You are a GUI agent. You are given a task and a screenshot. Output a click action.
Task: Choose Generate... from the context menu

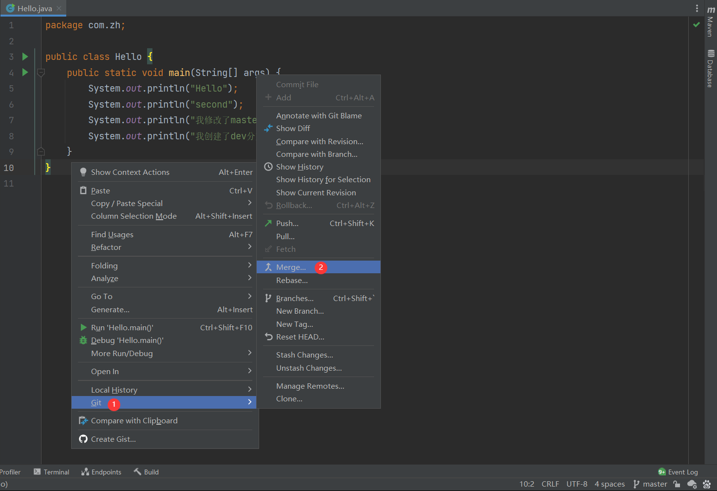click(165, 309)
